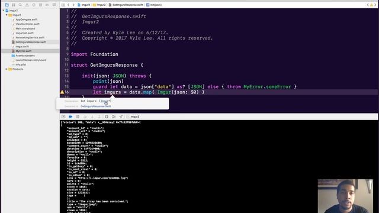Open the Breakpoint navigator icon
Viewport: 379px width, 213px height.
[x=47, y=5]
